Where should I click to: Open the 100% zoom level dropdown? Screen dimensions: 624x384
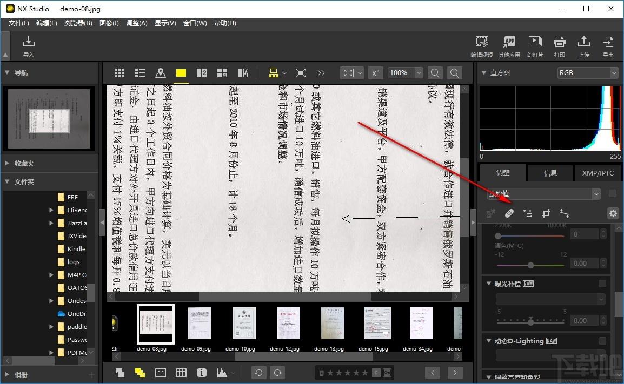(404, 73)
